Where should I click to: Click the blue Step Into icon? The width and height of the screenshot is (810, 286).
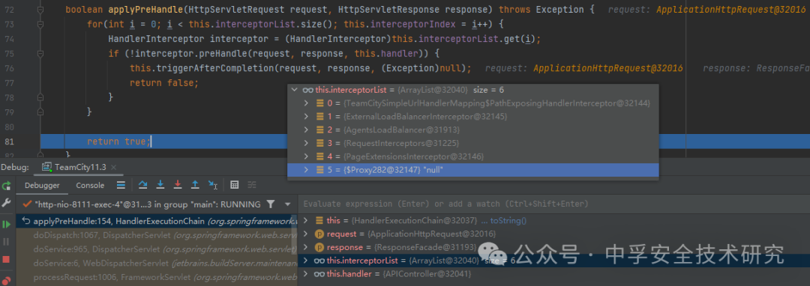(160, 185)
